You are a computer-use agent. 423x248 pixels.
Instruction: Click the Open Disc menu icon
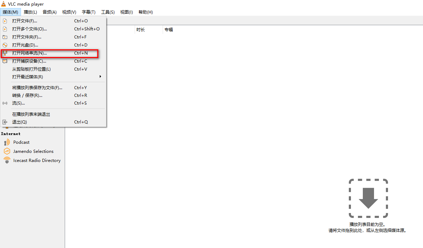pyautogui.click(x=5, y=45)
